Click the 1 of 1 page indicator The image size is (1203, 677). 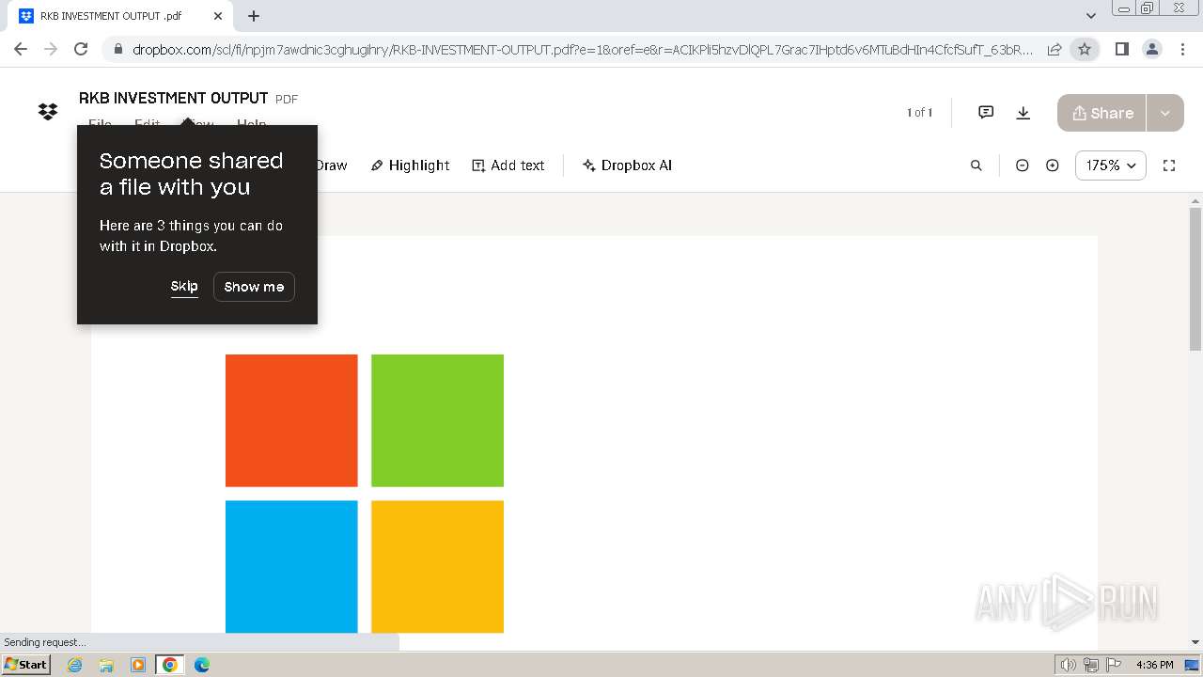pos(919,113)
